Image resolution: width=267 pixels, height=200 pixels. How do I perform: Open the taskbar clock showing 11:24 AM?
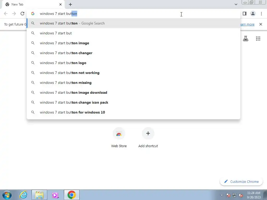point(254,195)
